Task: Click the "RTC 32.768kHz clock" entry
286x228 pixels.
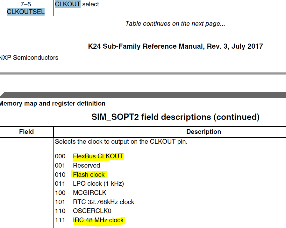Action: pos(104,202)
